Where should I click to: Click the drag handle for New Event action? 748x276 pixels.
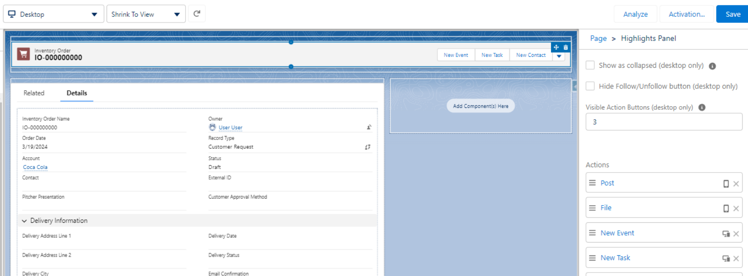[592, 233]
